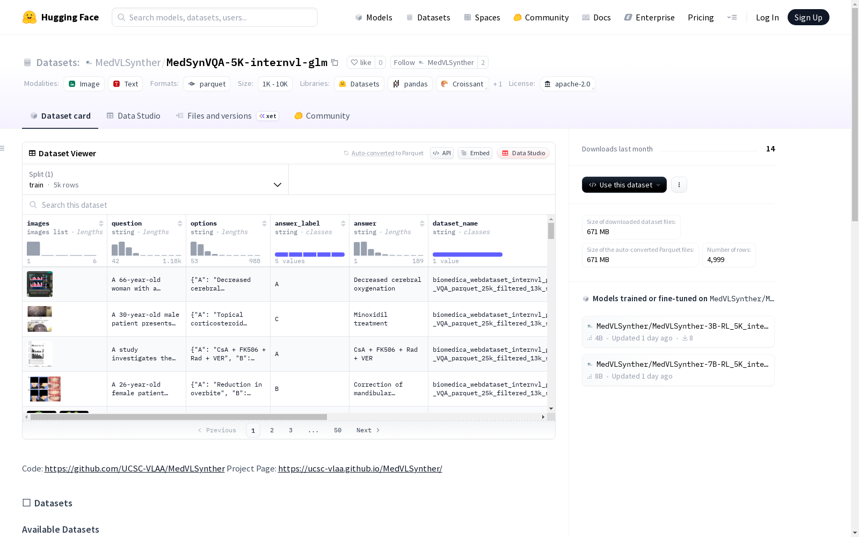Viewport: 859px width, 537px height.
Task: Open image thumbnail in 30-year-old male row
Action: click(x=40, y=319)
